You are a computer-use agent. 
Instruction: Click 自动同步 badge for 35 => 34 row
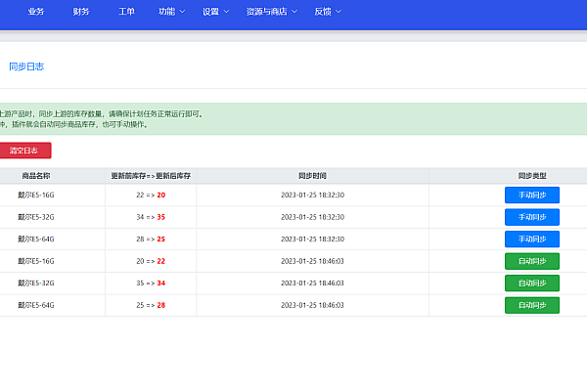(532, 283)
